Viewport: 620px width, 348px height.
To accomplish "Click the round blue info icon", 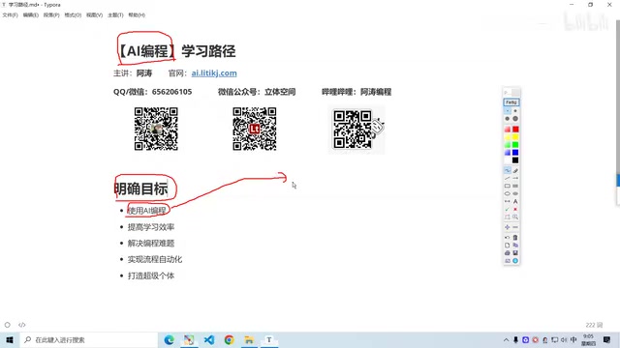I will point(515,261).
